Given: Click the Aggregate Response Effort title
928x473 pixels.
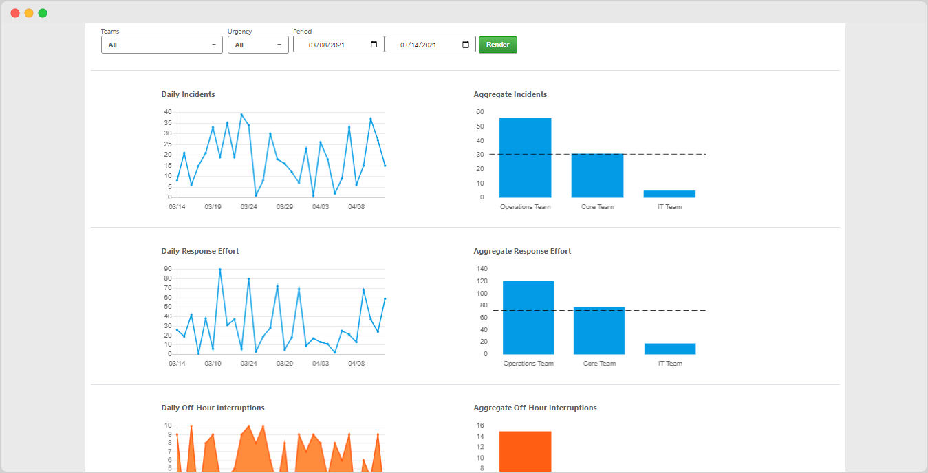Looking at the screenshot, I should [523, 251].
